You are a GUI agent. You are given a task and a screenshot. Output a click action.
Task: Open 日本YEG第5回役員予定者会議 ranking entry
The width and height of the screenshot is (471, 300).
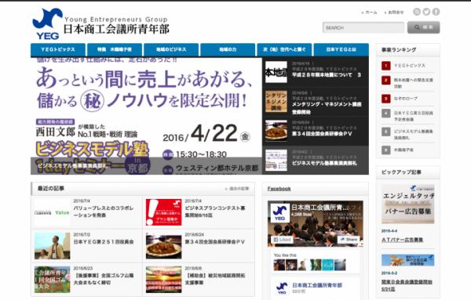(414, 116)
